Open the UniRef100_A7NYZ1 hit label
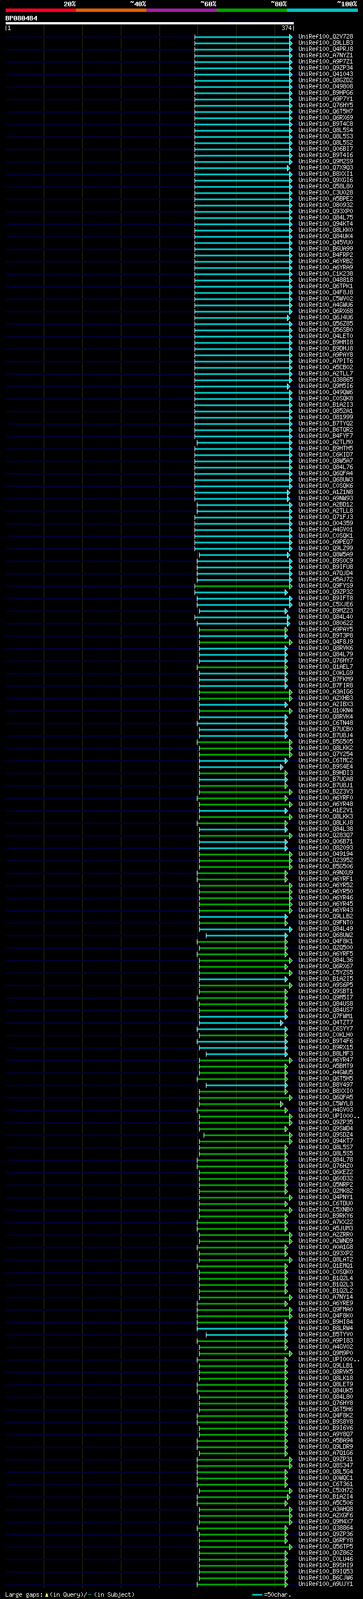 tap(326, 55)
